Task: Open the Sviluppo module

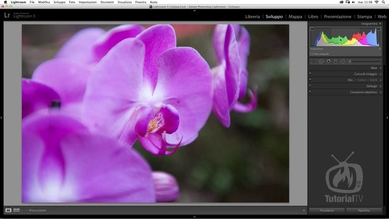Action: (274, 16)
